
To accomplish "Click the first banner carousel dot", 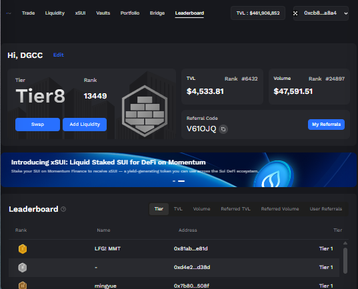I will tap(174, 181).
